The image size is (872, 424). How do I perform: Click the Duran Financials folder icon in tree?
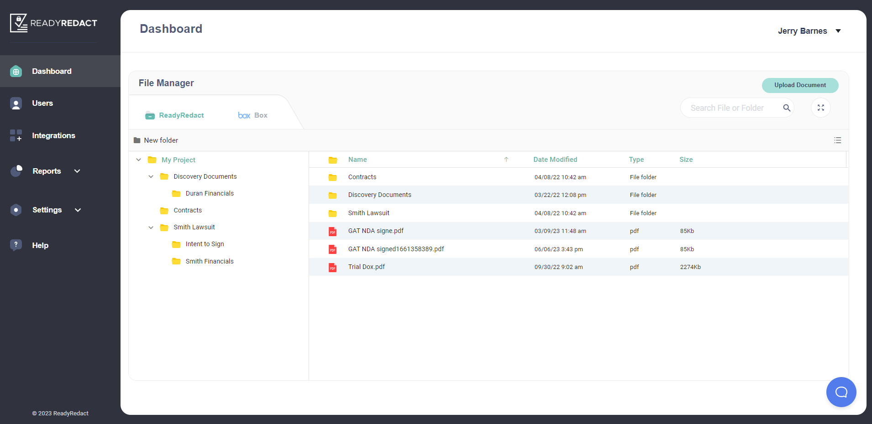coord(176,194)
